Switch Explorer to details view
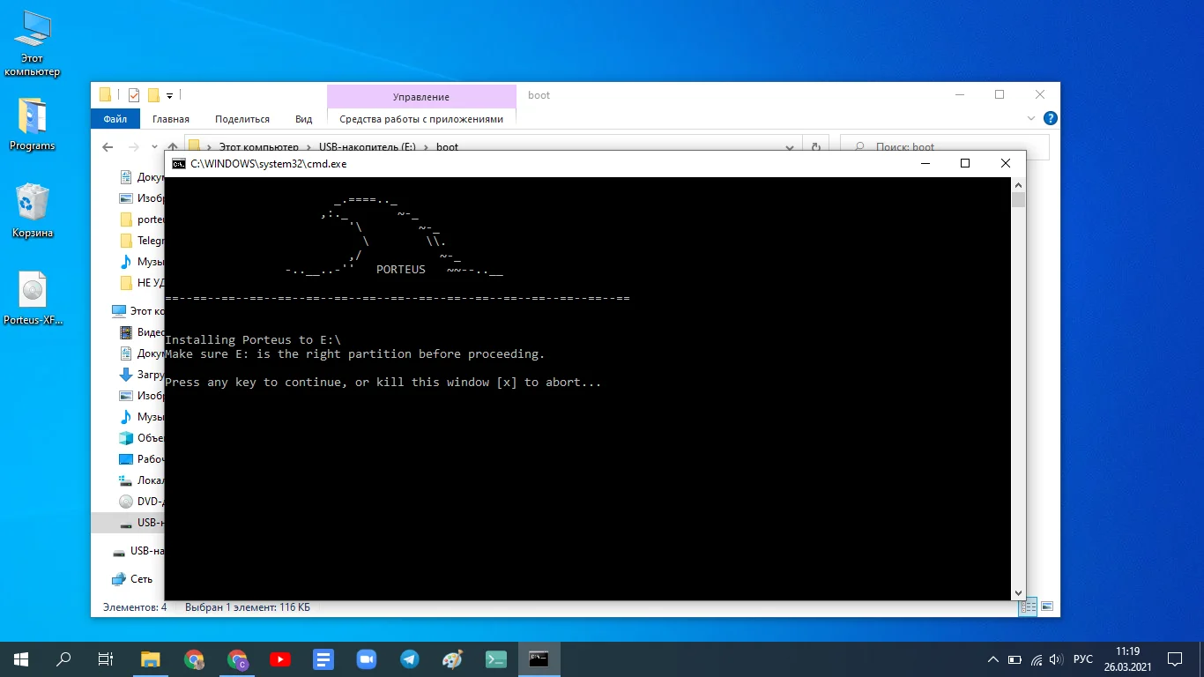 point(1029,606)
